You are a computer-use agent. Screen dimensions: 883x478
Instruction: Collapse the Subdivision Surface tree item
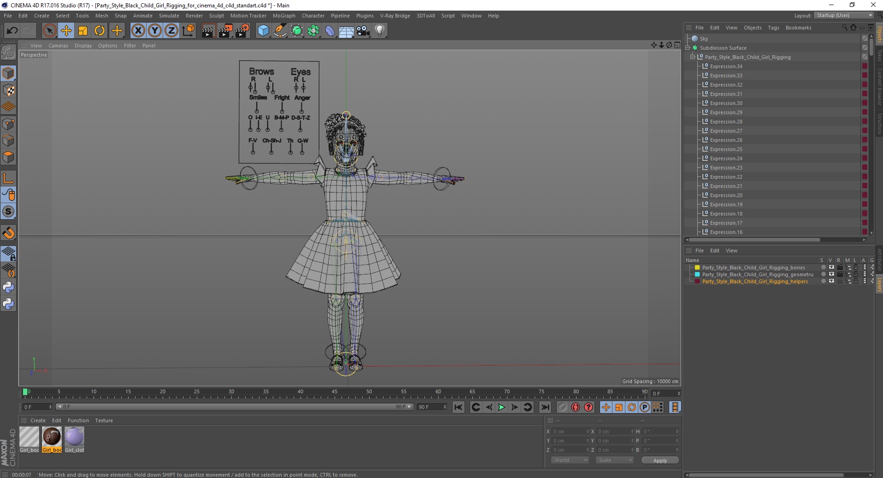point(688,48)
